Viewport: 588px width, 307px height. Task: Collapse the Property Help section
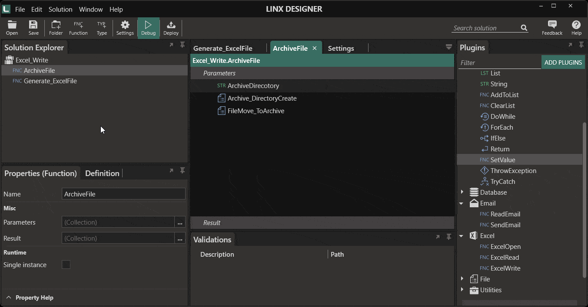click(x=8, y=297)
